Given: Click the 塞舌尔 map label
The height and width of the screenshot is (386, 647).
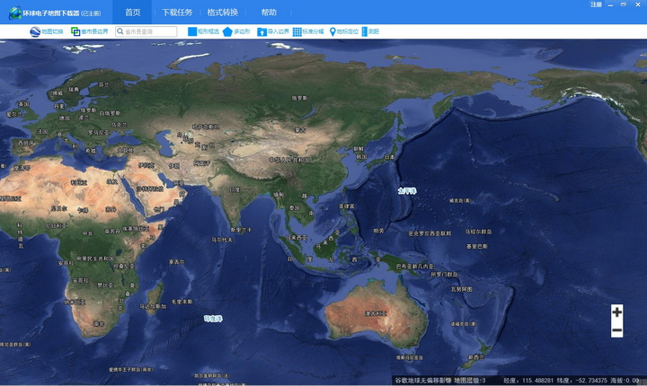Looking at the screenshot, I should 177,262.
